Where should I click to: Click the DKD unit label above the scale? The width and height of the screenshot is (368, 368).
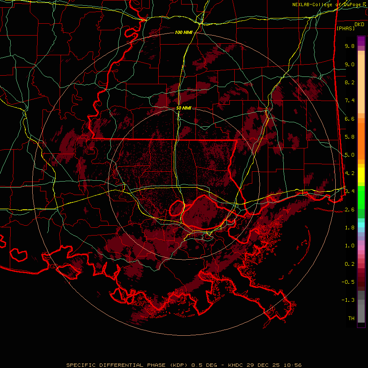359,25
